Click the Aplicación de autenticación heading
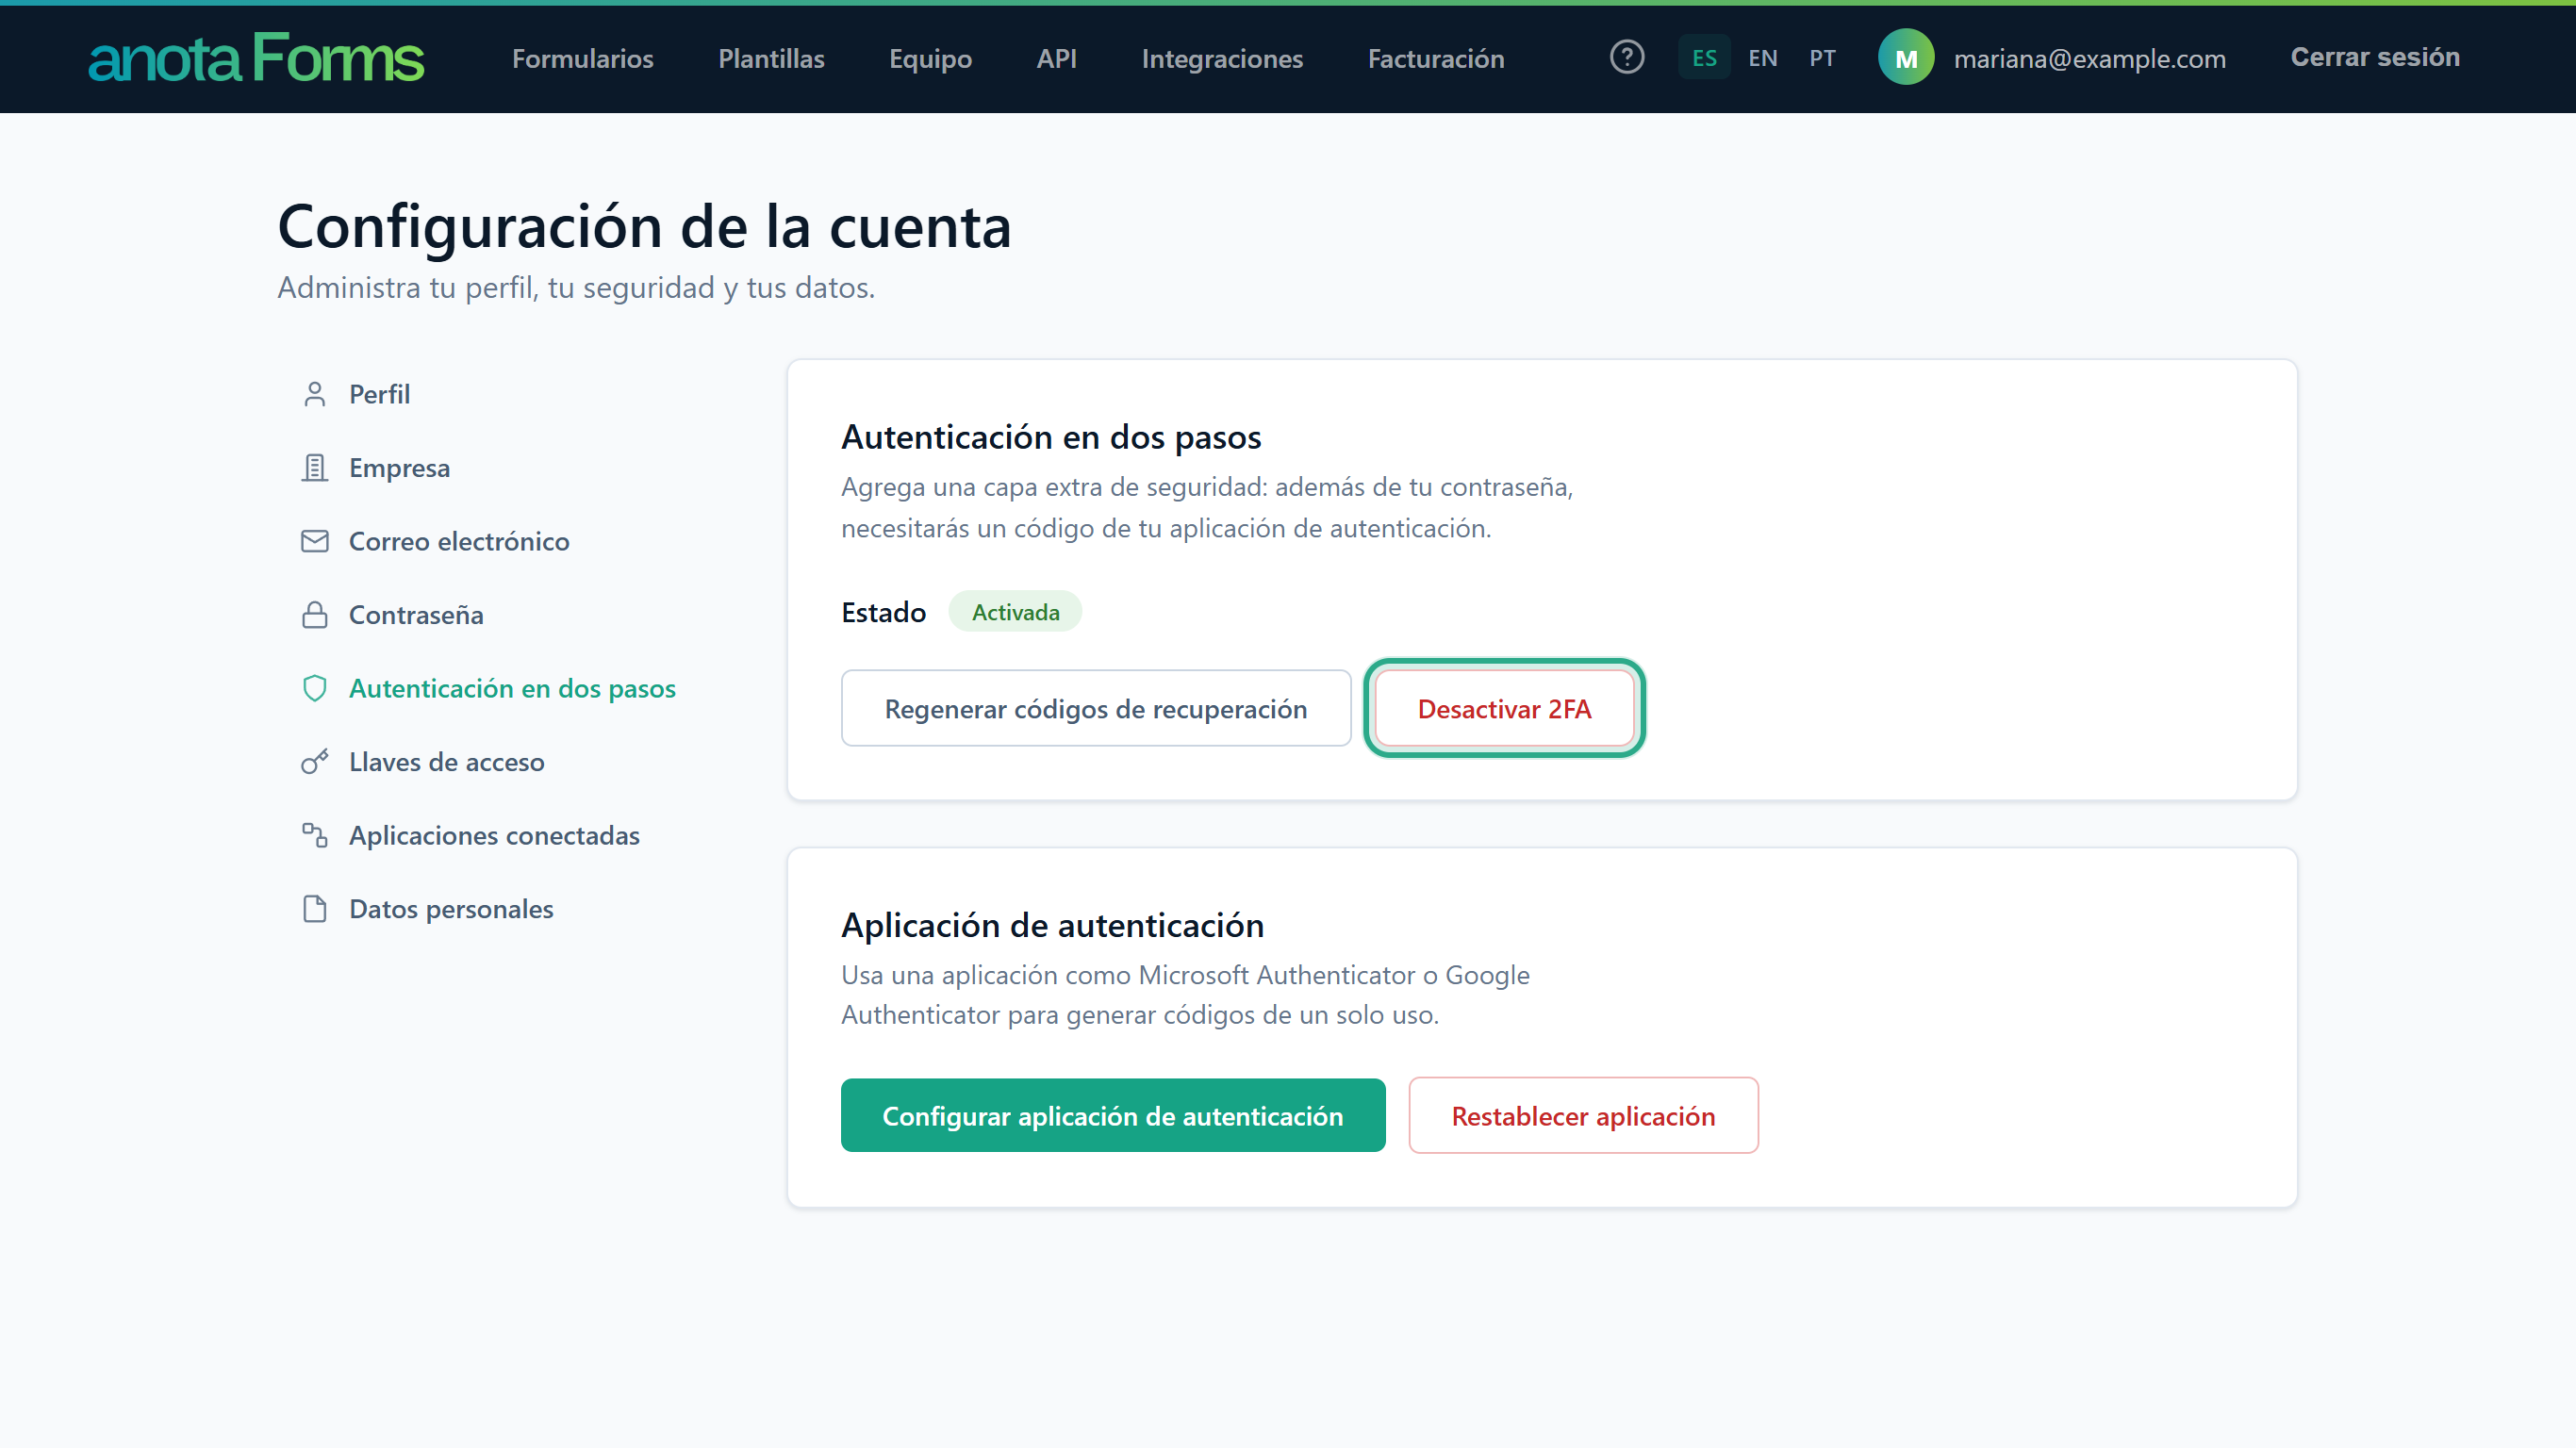Viewport: 2576px width, 1448px height. [x=1052, y=925]
